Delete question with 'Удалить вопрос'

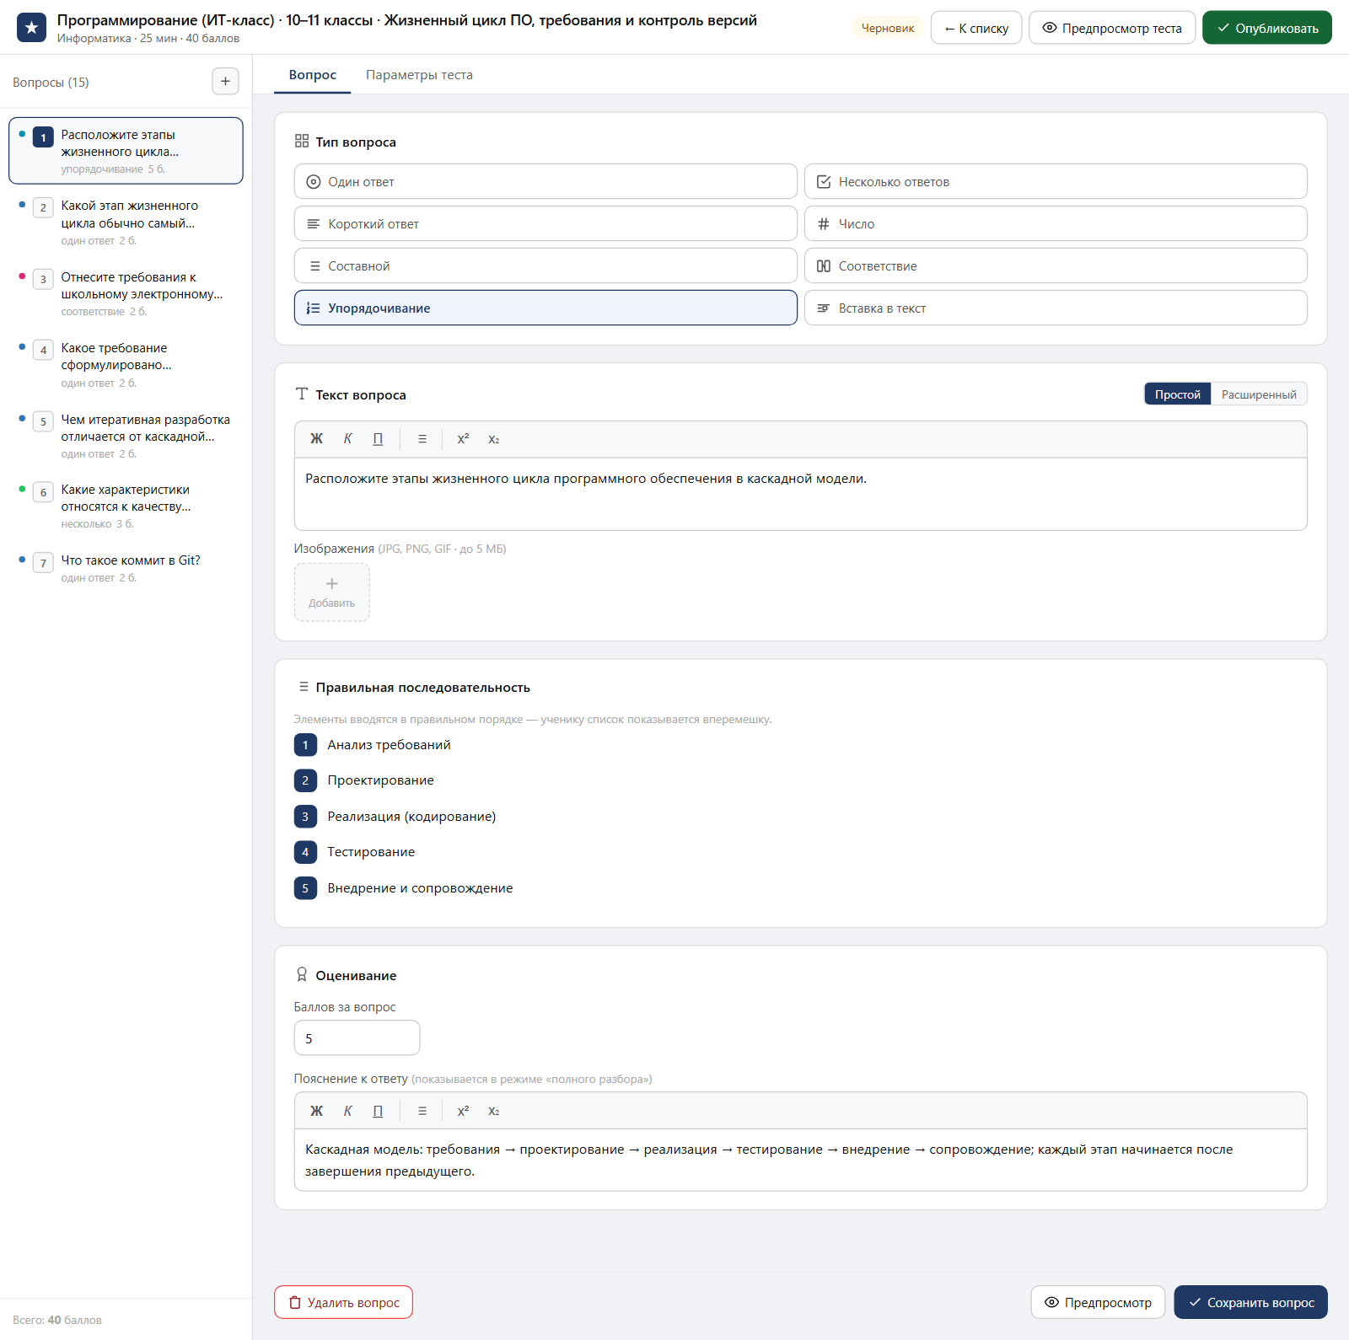pyautogui.click(x=343, y=1302)
